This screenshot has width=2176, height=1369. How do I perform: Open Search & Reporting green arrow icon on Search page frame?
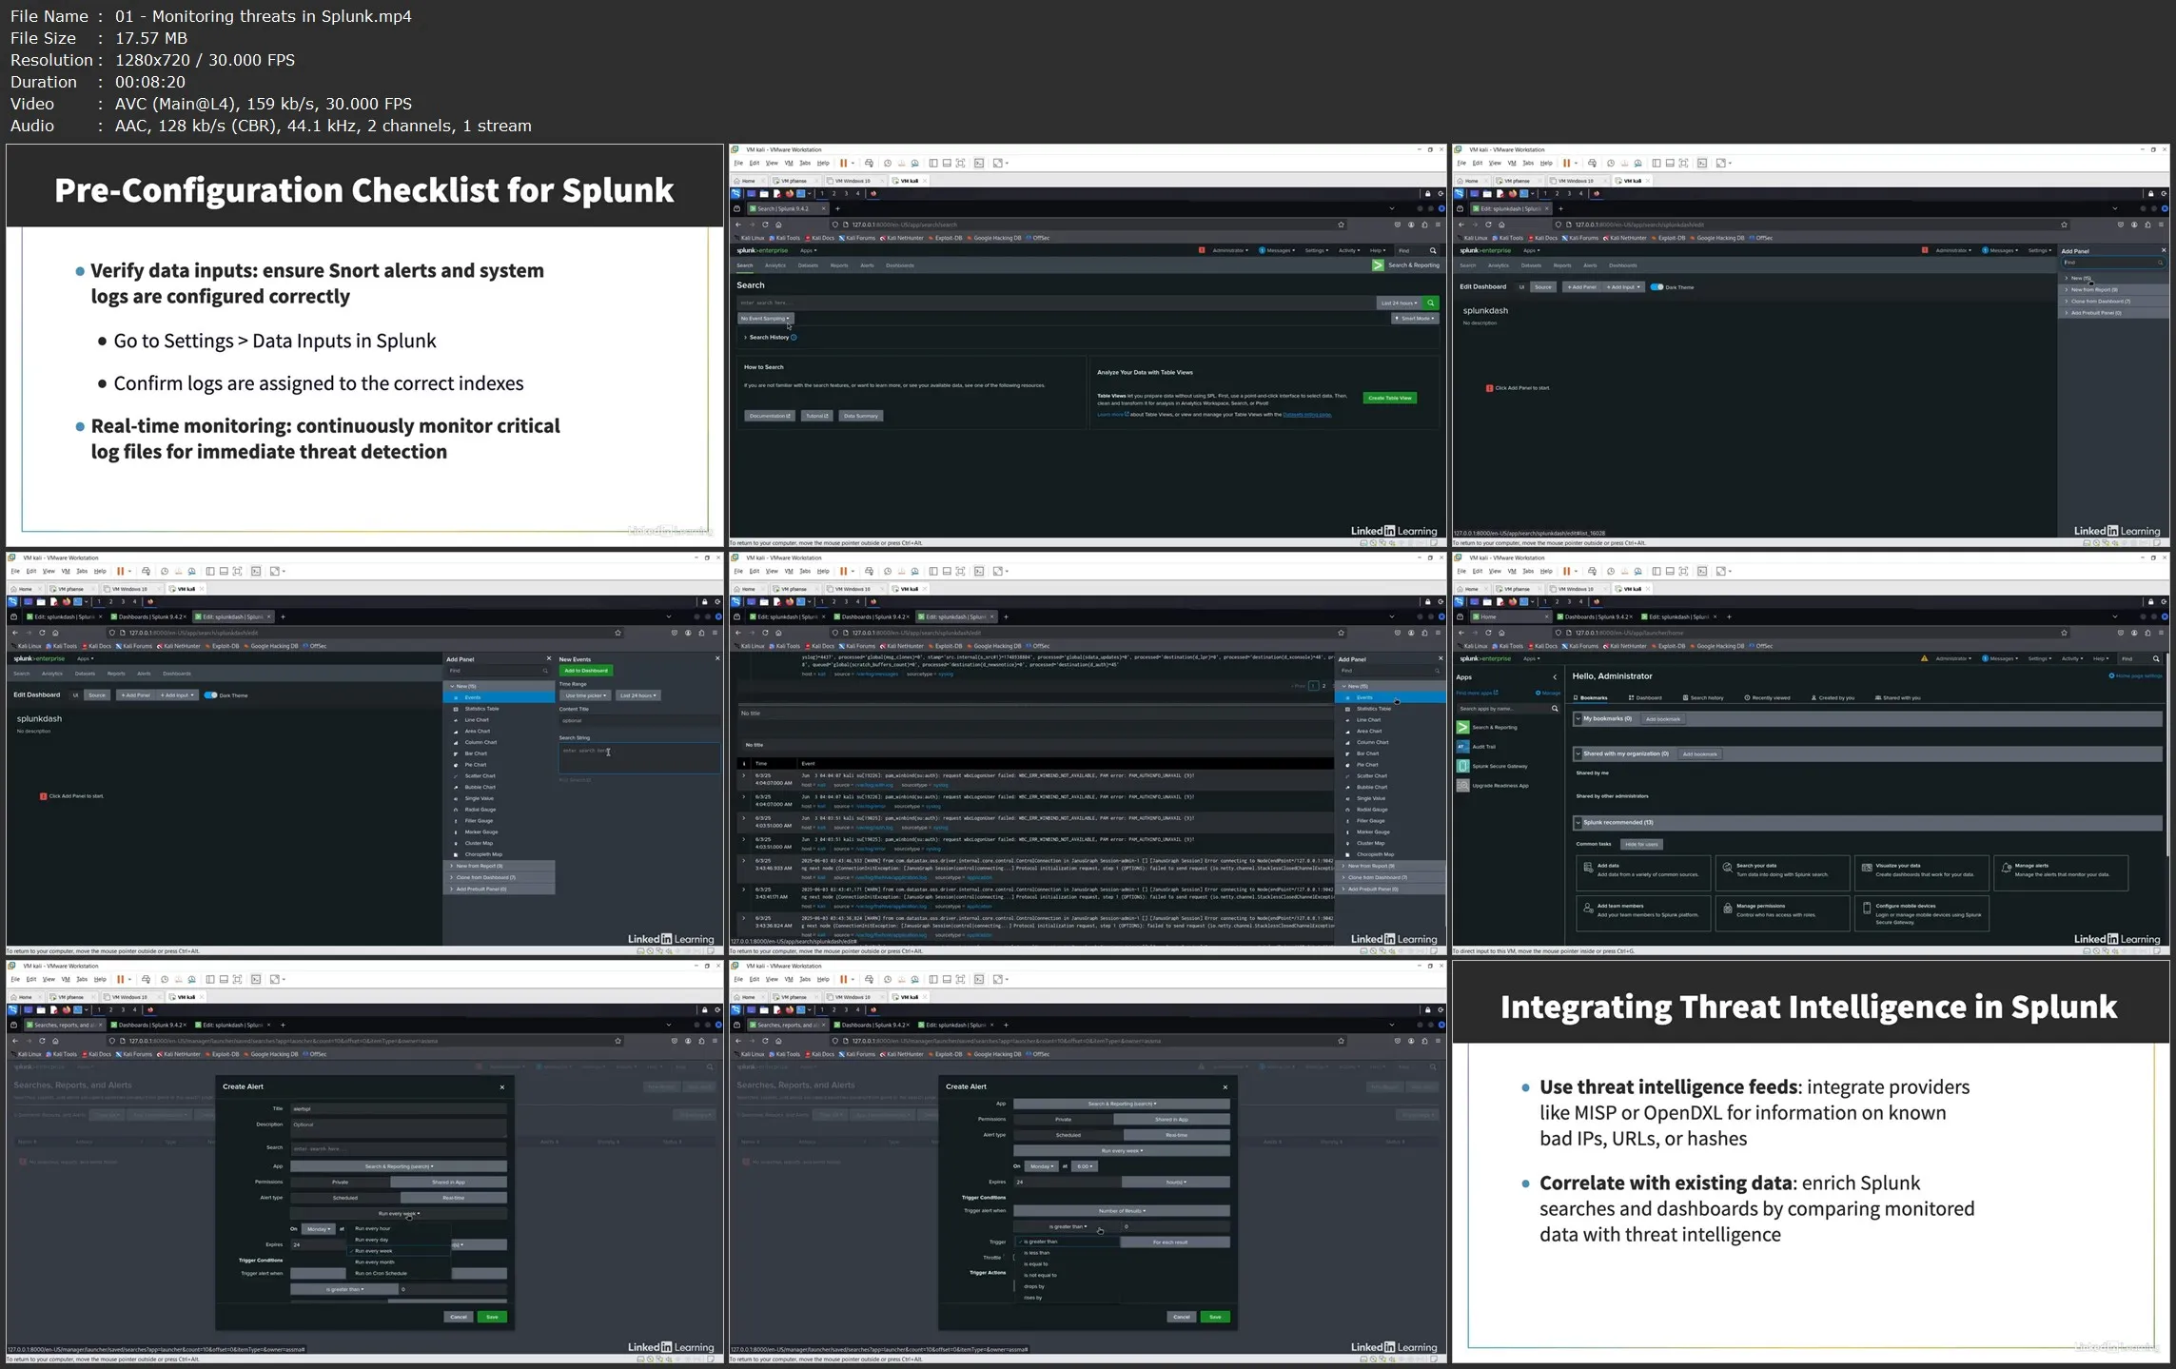1378,265
